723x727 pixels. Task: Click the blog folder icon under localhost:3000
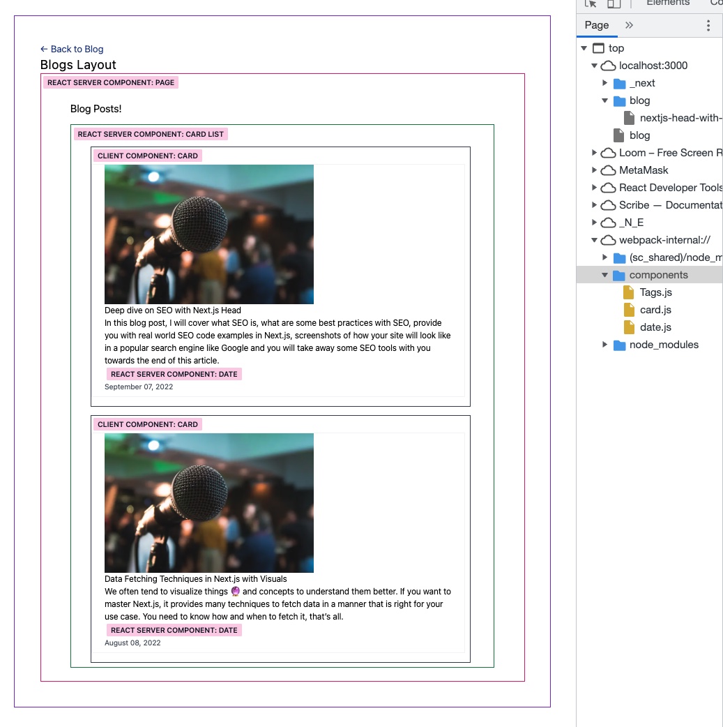click(x=620, y=100)
